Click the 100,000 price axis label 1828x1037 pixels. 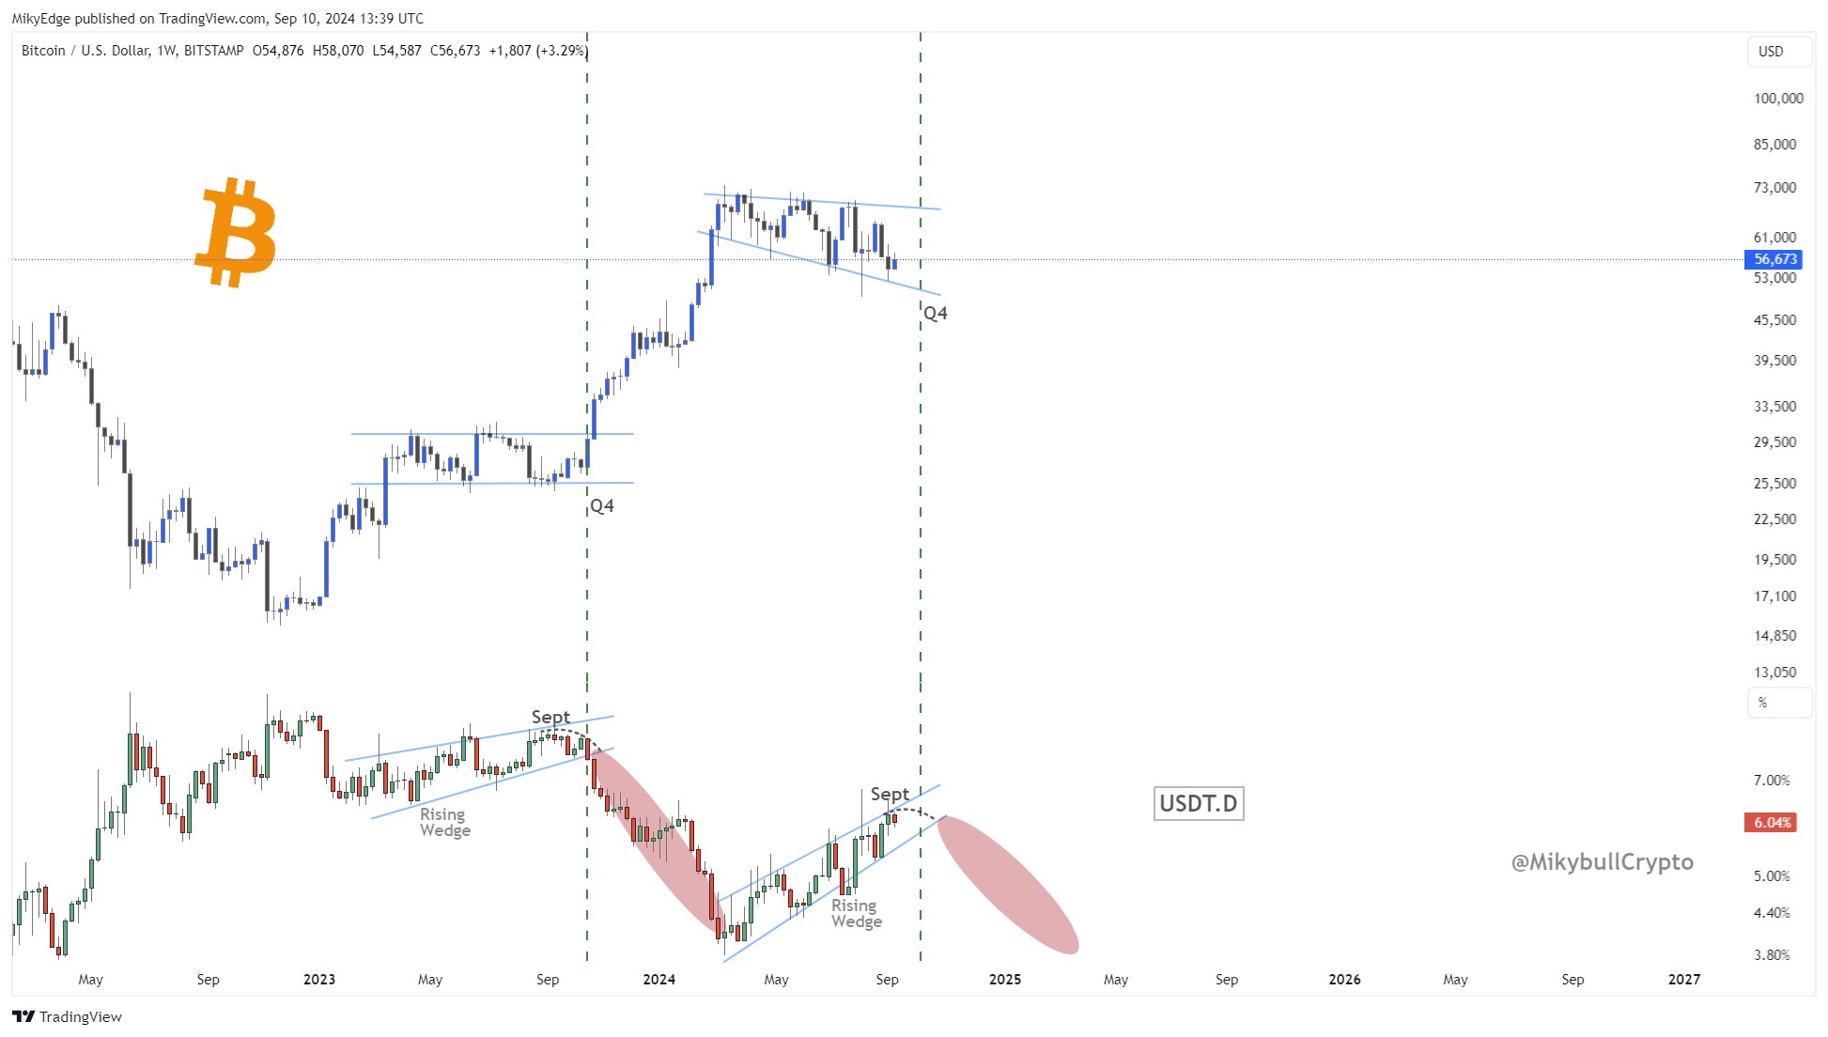pyautogui.click(x=1778, y=99)
